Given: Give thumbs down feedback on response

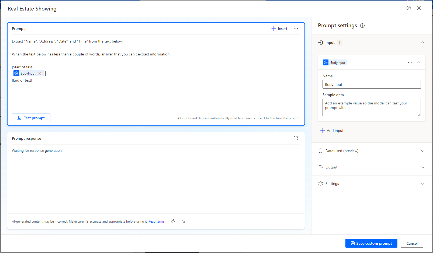Looking at the screenshot, I should (x=184, y=221).
